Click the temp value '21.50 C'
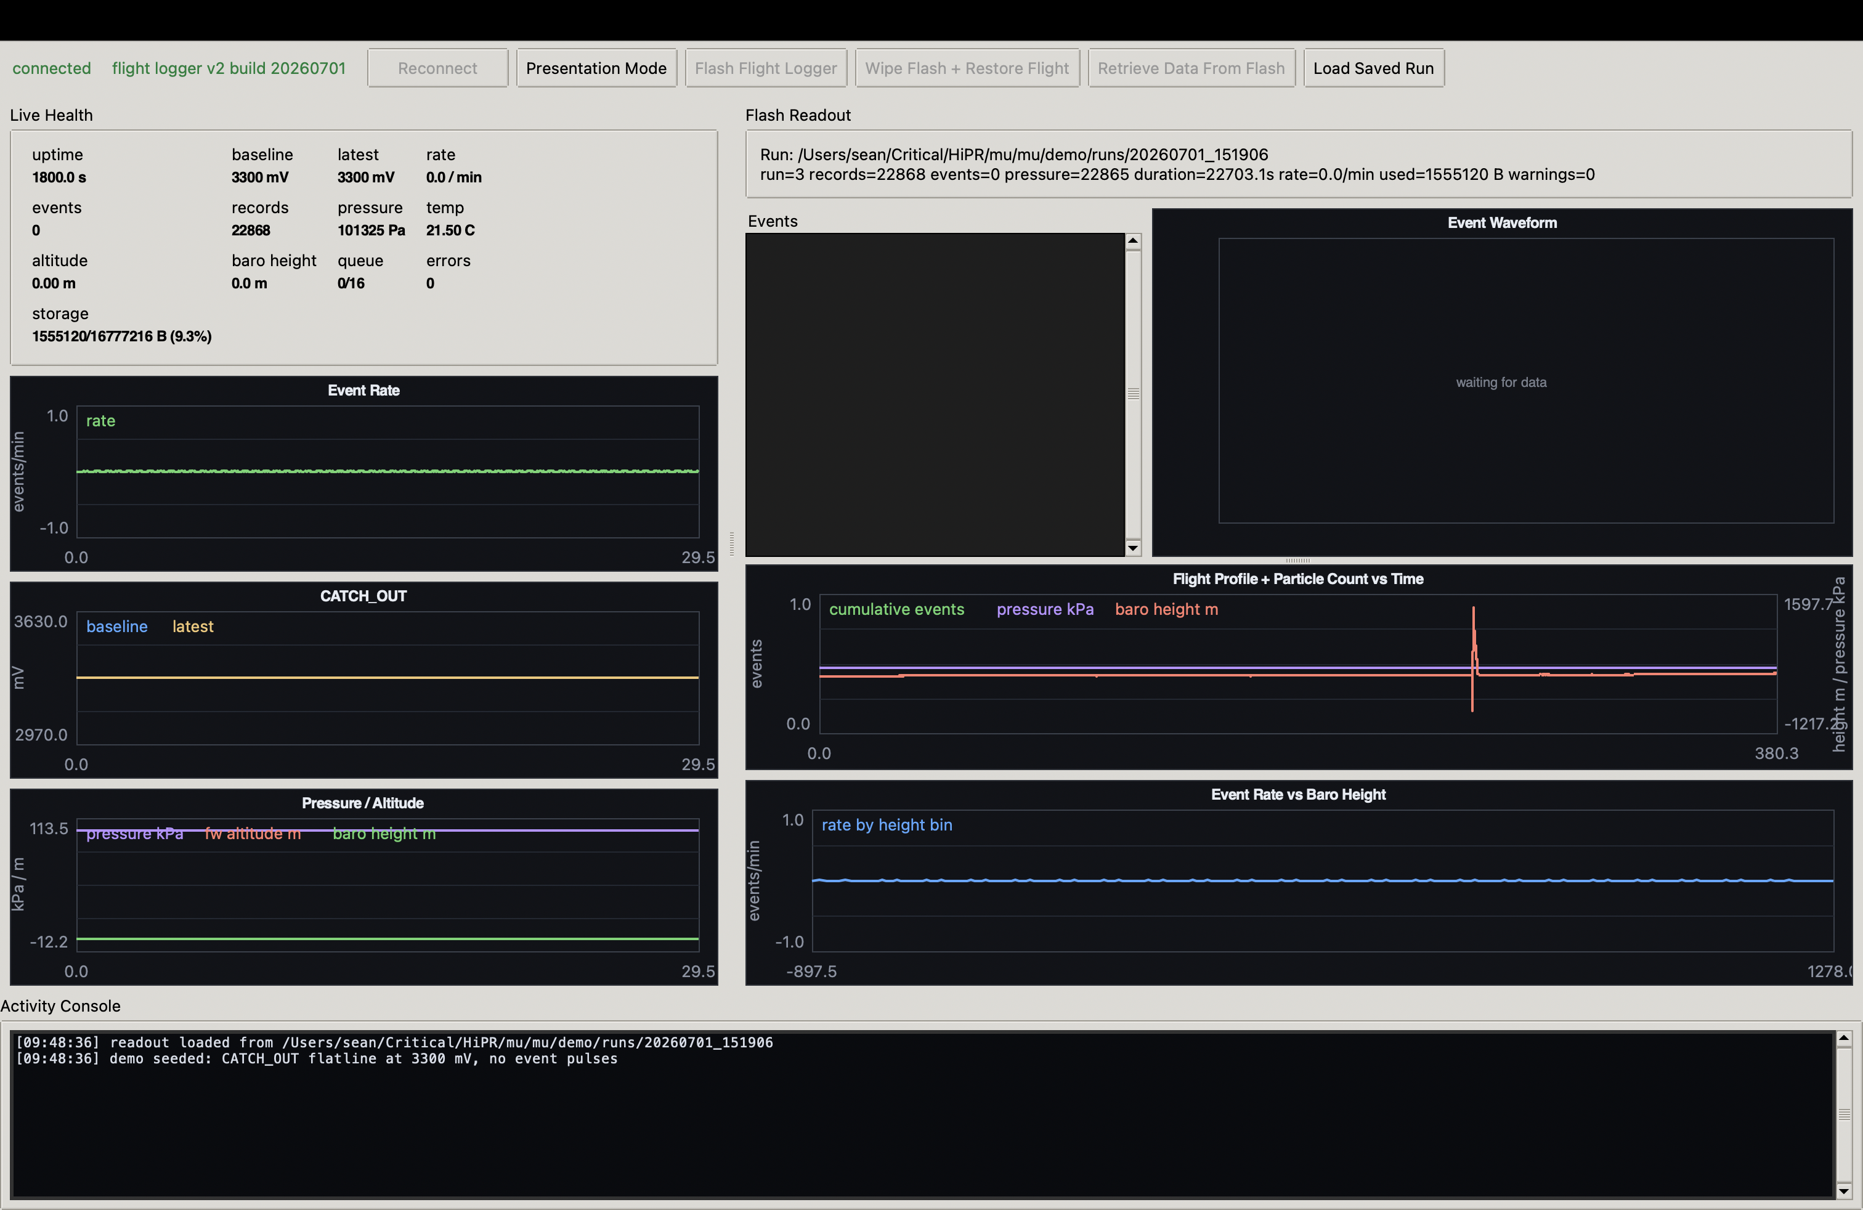1863x1210 pixels. (450, 231)
